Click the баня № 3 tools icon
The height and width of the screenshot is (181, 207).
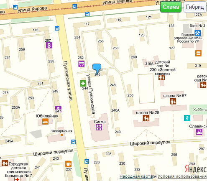point(197,33)
